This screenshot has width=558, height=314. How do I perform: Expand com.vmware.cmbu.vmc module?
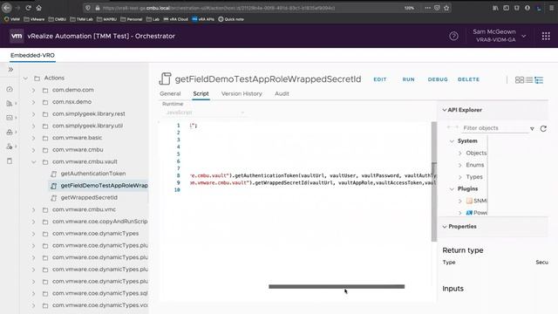(x=33, y=209)
